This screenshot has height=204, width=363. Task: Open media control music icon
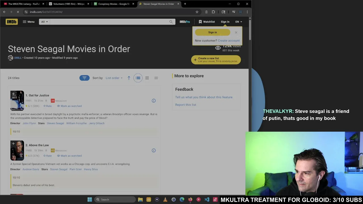tap(233, 12)
